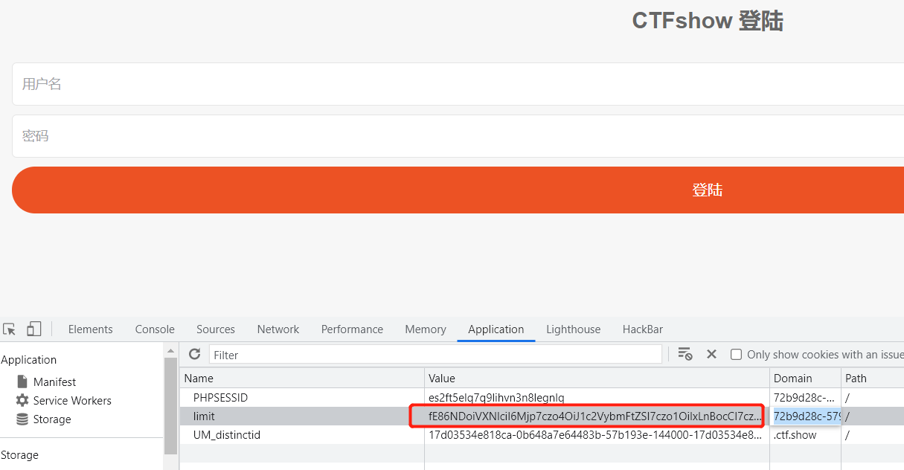Viewport: 904px width, 470px height.
Task: Select the PHPSESSID cookie row
Action: click(542, 398)
